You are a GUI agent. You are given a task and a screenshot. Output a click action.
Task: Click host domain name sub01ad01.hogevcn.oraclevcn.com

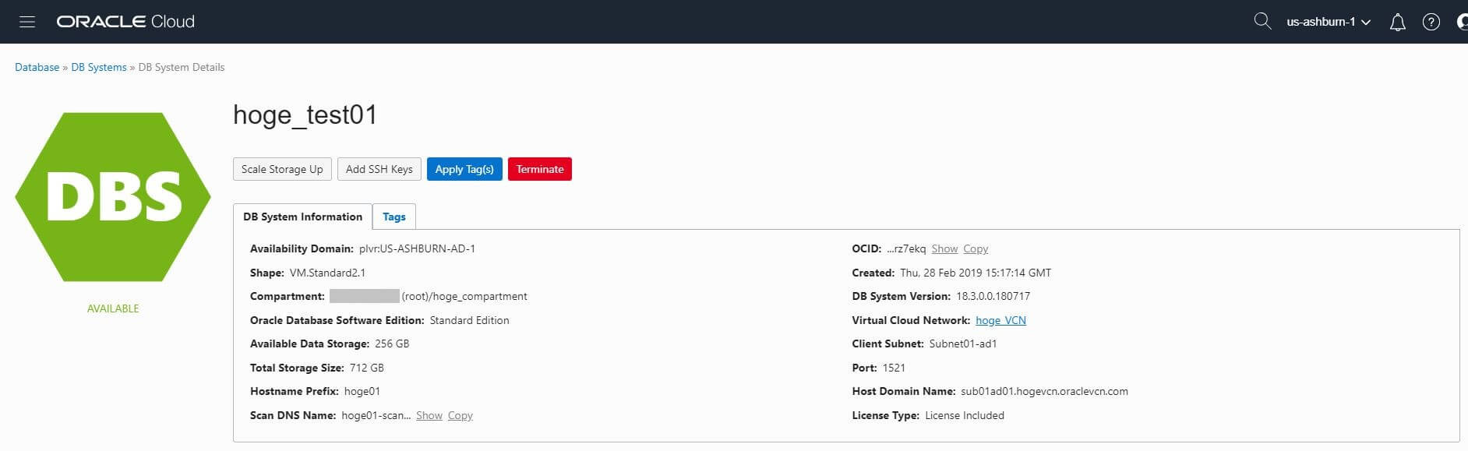pyautogui.click(x=1044, y=392)
